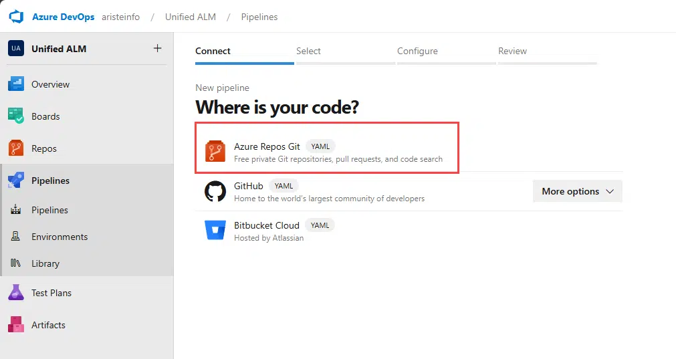Click the Bitbucket Cloud bucket icon

pos(215,230)
